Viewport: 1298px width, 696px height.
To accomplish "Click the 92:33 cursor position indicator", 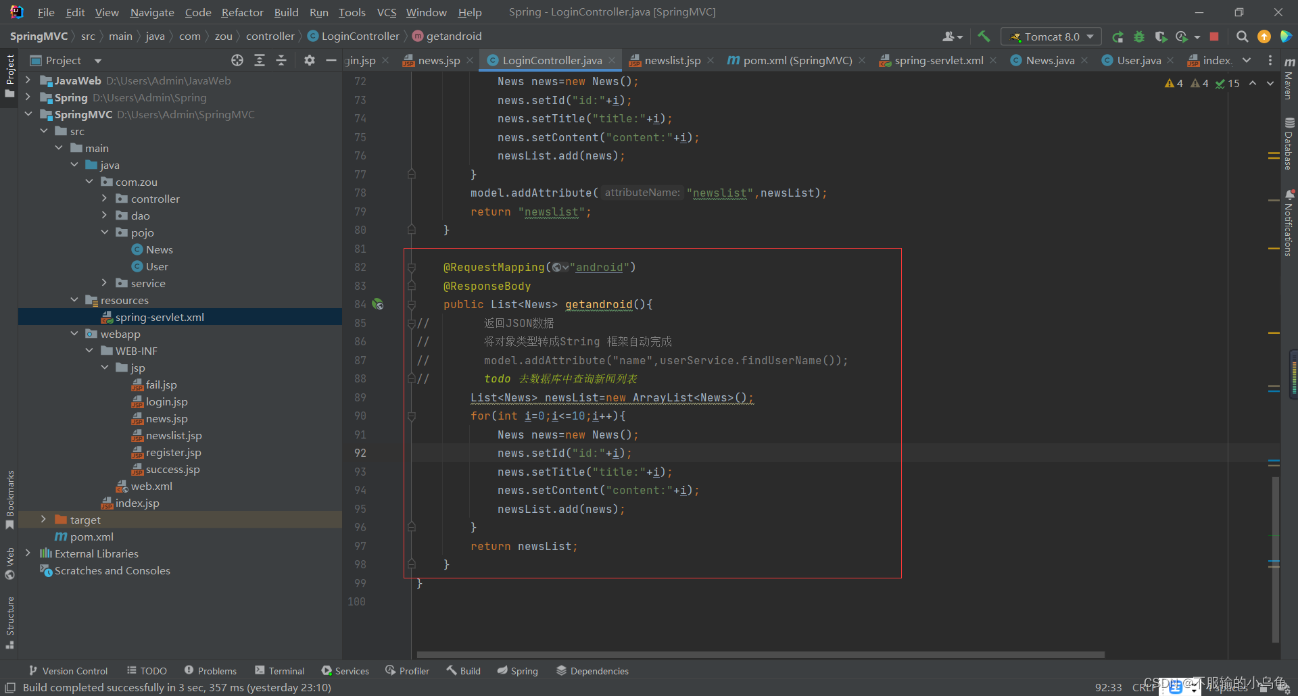I will point(1108,687).
